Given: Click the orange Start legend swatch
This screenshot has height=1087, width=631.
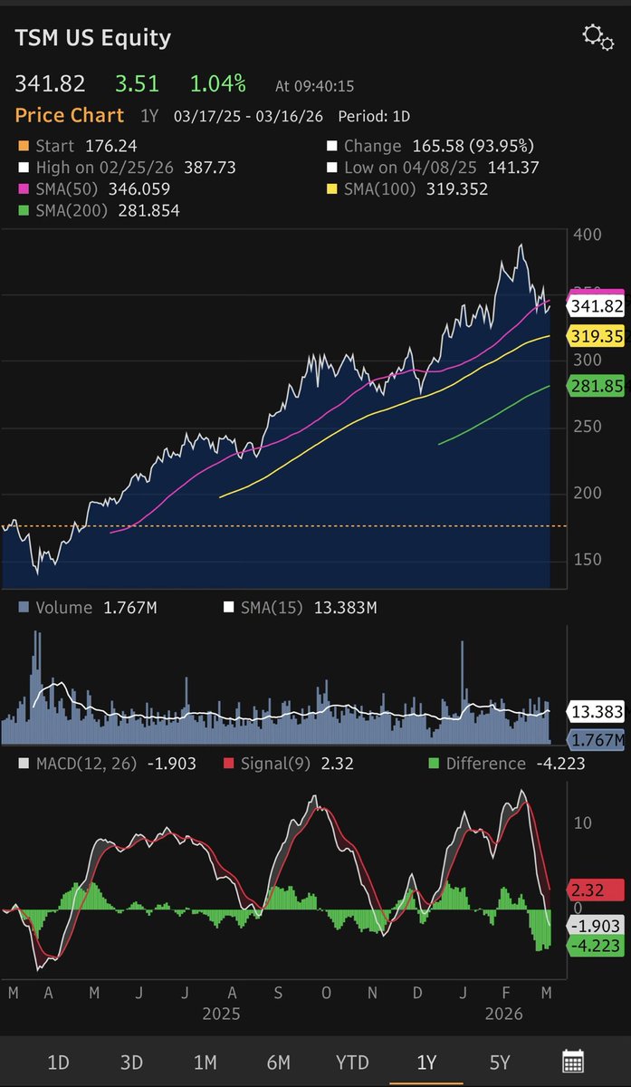Looking at the screenshot, I should coord(22,146).
